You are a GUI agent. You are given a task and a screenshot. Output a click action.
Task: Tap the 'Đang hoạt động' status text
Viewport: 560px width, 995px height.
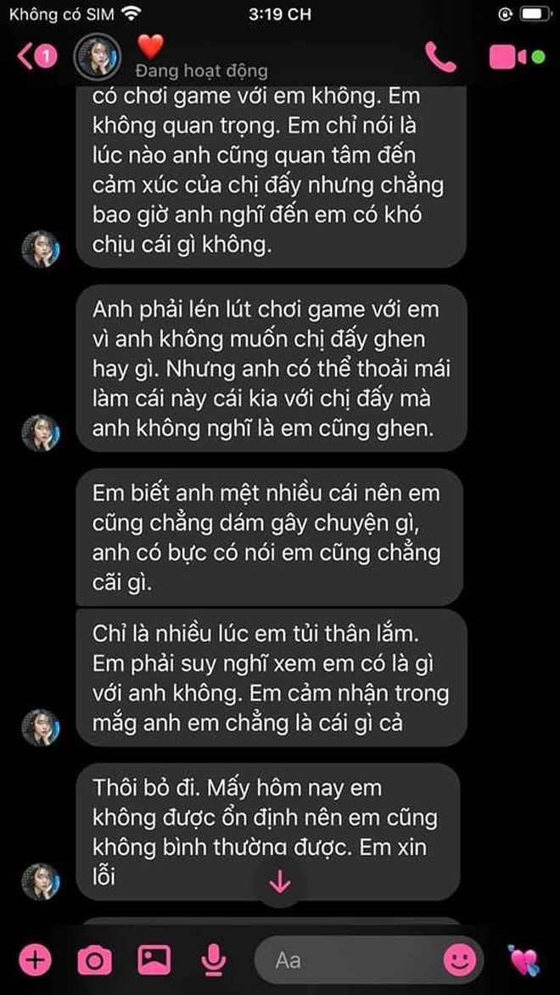pyautogui.click(x=202, y=71)
